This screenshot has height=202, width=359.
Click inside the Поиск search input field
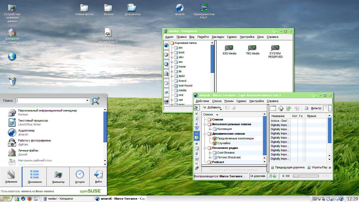tap(51, 100)
